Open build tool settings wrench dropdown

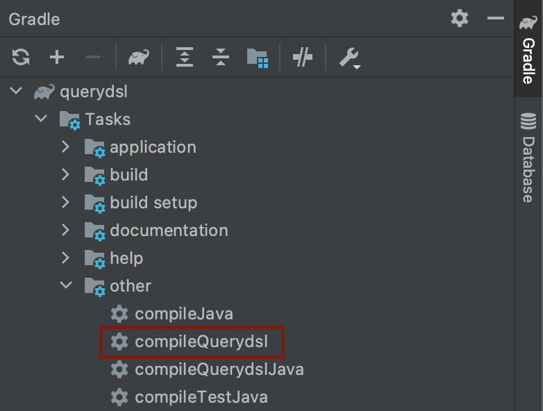350,58
